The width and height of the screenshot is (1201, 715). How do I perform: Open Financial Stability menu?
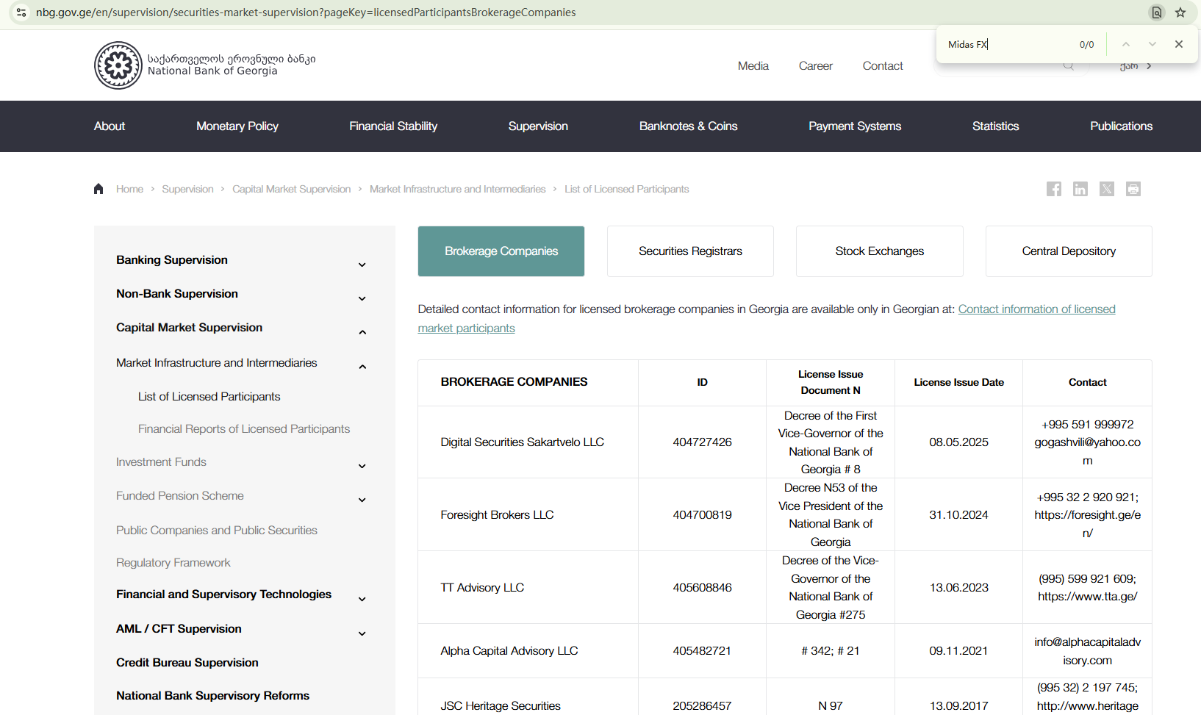[x=393, y=126]
